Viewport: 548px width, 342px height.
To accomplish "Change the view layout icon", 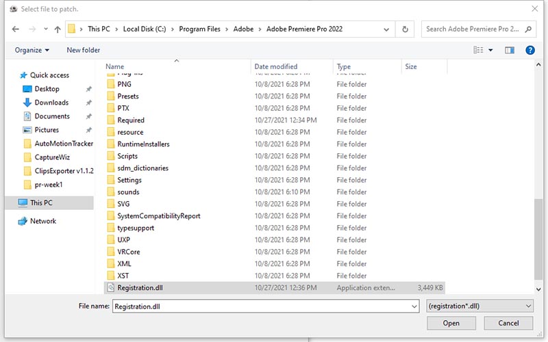I will click(x=478, y=50).
